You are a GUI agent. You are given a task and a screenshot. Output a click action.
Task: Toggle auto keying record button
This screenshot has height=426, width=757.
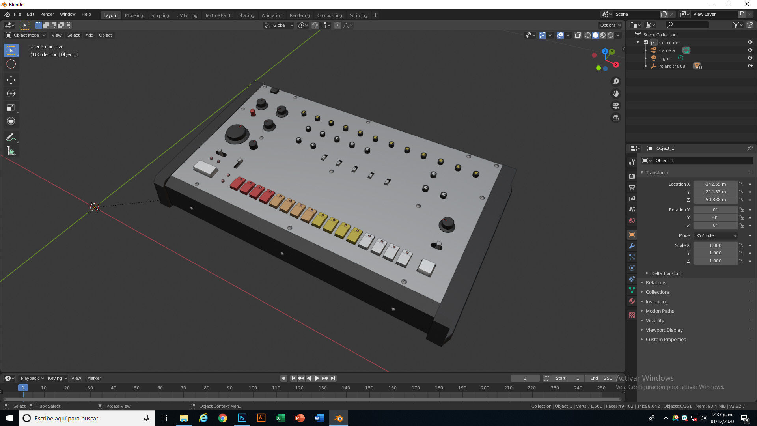(283, 378)
